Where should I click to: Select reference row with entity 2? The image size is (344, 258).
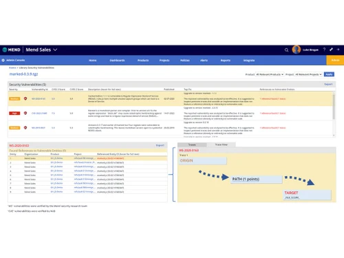87,162
